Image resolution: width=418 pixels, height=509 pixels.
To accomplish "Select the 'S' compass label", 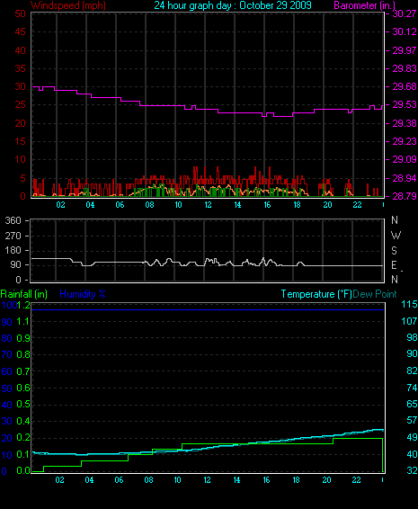I will coord(394,251).
